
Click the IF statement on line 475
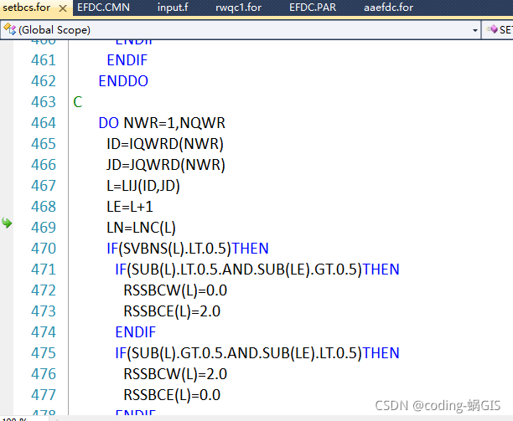pos(257,353)
